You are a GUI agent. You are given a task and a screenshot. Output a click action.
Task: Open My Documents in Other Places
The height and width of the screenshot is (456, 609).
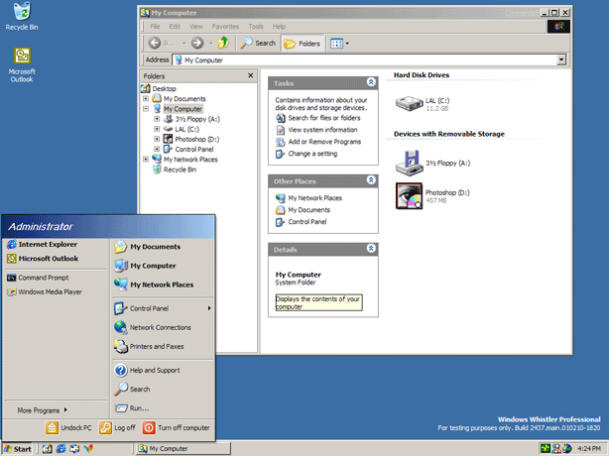[x=303, y=210]
